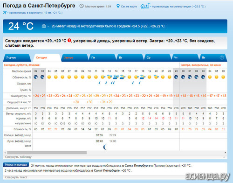The image size is (233, 183).
Task: Open Архив погоды в аэропорту link
Action: coord(35,13)
